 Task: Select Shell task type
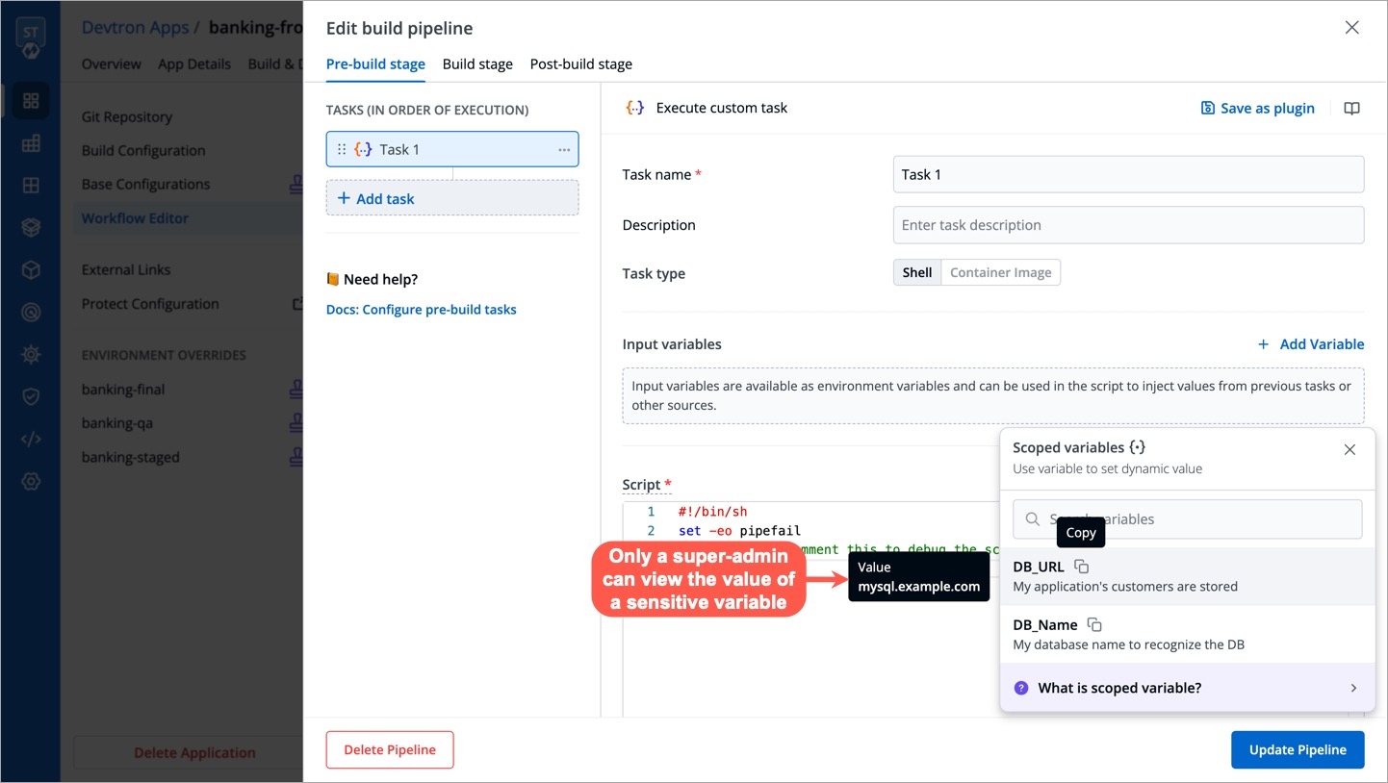click(917, 272)
